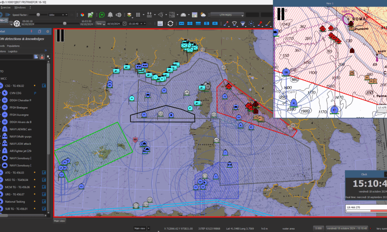Toggle LD box on SUB TG - TG 456.01 row
Viewport: 387px width, 232px height.
point(44,209)
